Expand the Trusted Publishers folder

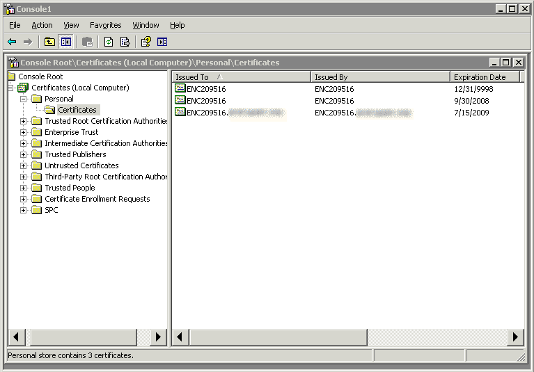click(23, 154)
